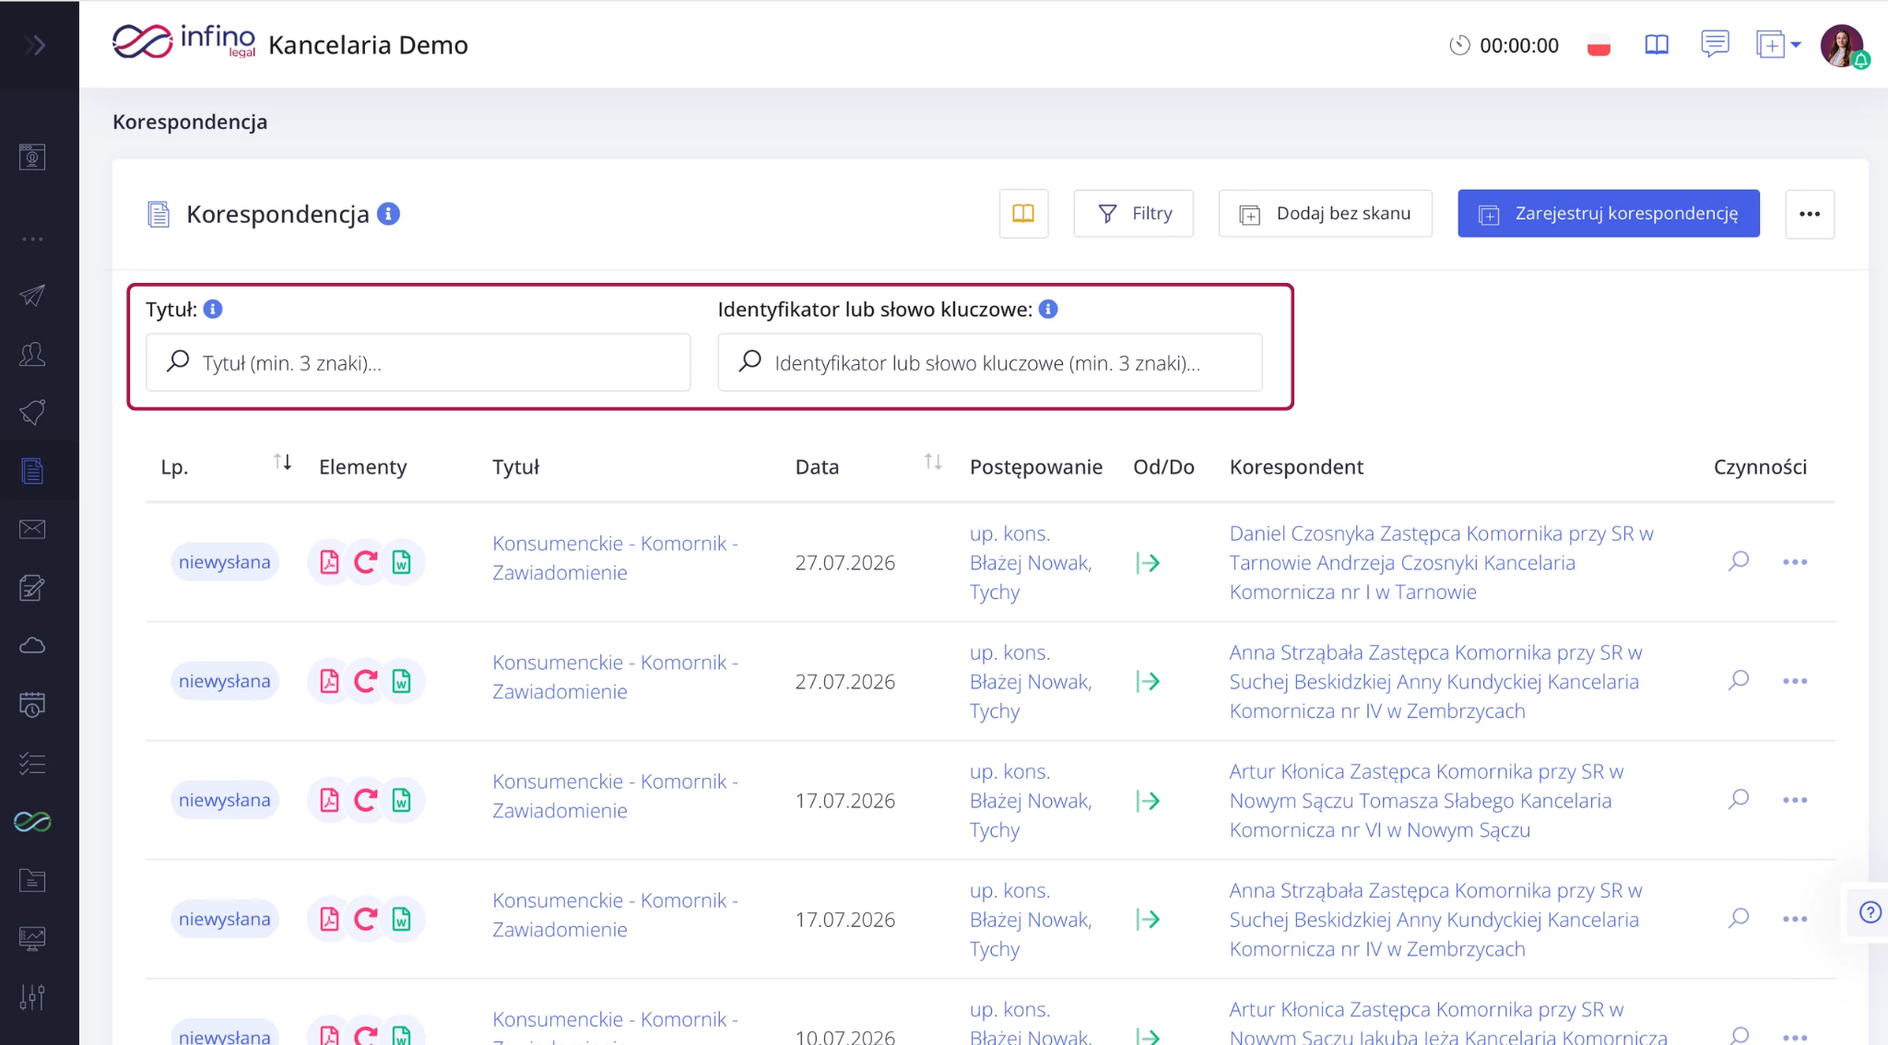Open the paper plane sidebar icon
Screen dimensions: 1888x1045
pos(32,295)
